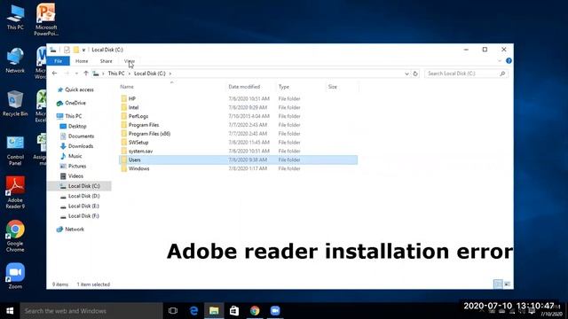Image resolution: width=568 pixels, height=319 pixels.
Task: Switch to details view layout icon
Action: pyautogui.click(x=498, y=284)
